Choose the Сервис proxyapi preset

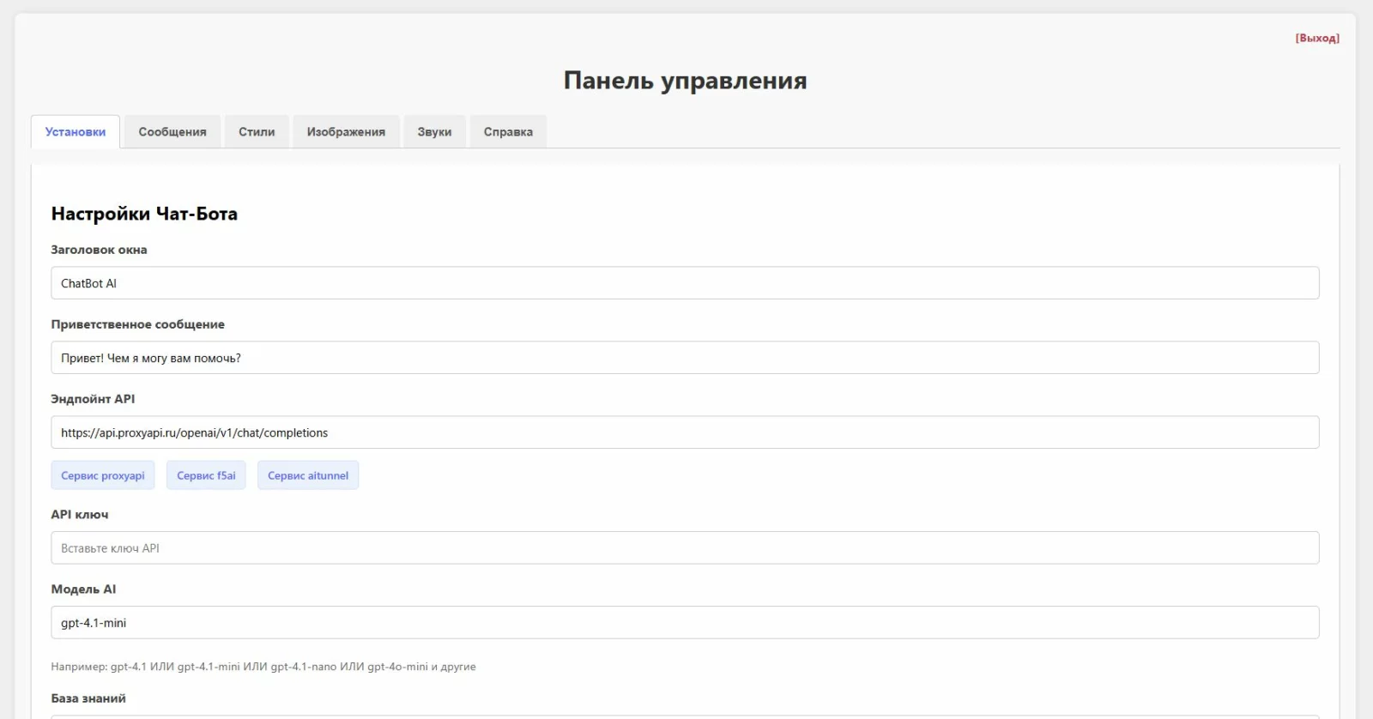[103, 475]
